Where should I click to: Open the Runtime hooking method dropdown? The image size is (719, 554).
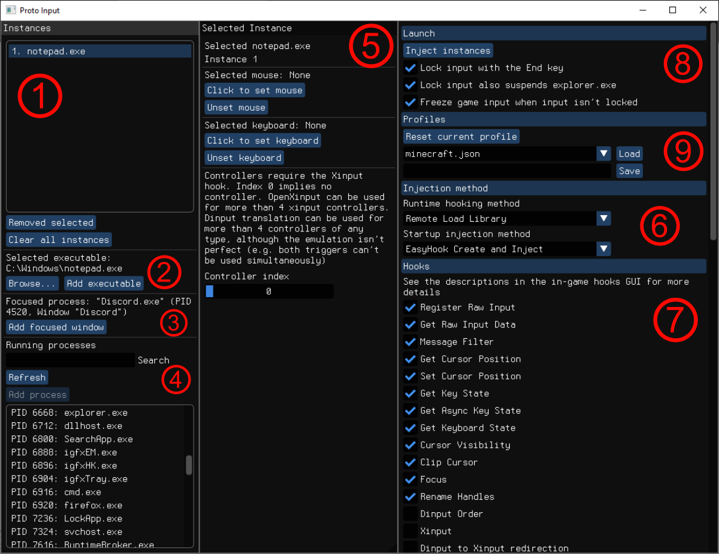click(604, 218)
